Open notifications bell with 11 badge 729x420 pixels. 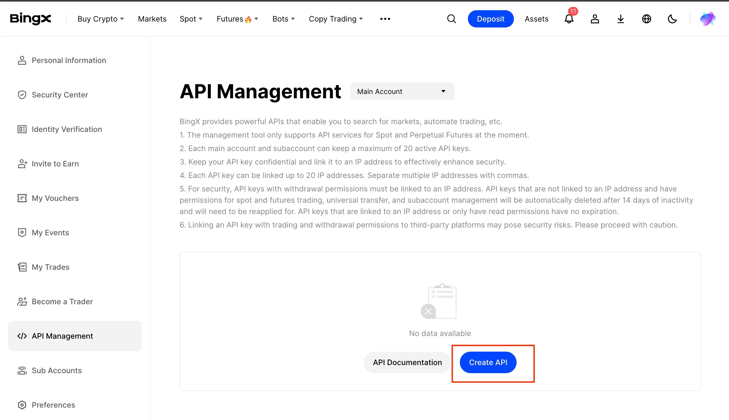[x=569, y=19]
